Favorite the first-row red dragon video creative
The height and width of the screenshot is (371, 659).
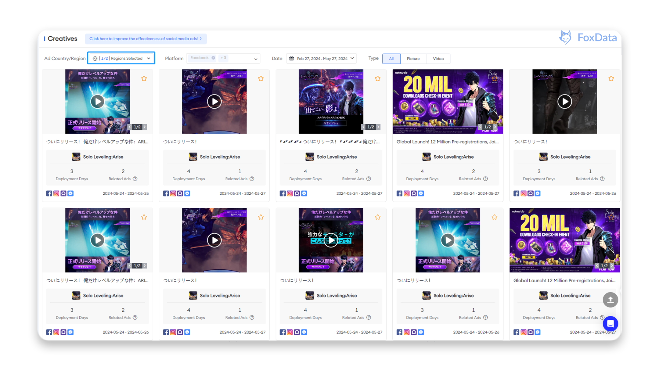(261, 78)
